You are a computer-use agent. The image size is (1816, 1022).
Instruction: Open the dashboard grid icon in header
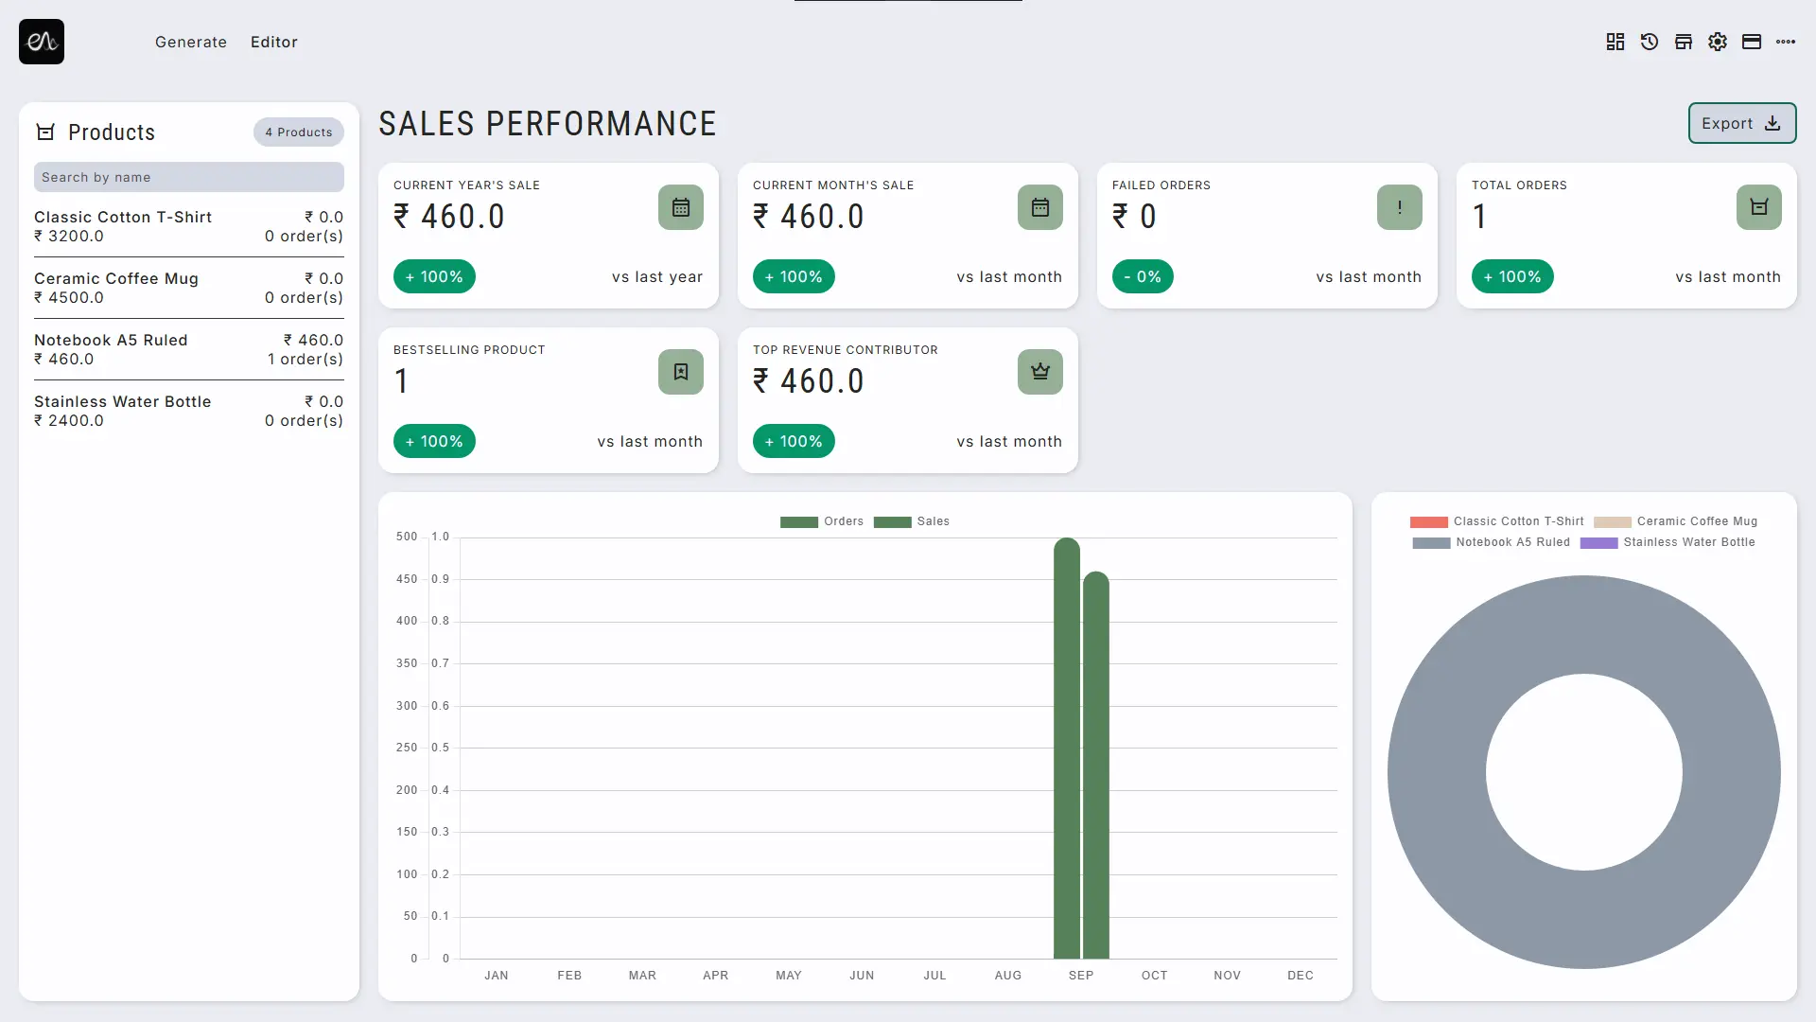pos(1615,42)
